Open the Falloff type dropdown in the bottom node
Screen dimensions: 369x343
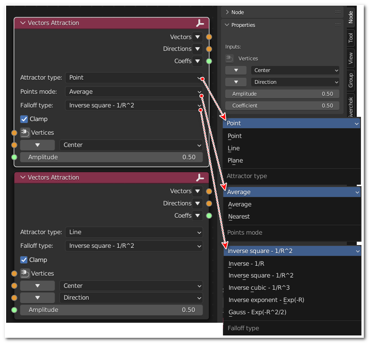coord(134,246)
